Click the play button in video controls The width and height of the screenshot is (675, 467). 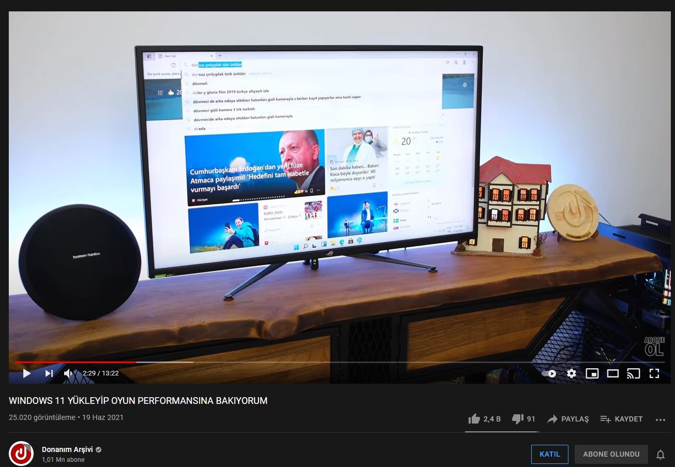(x=27, y=373)
